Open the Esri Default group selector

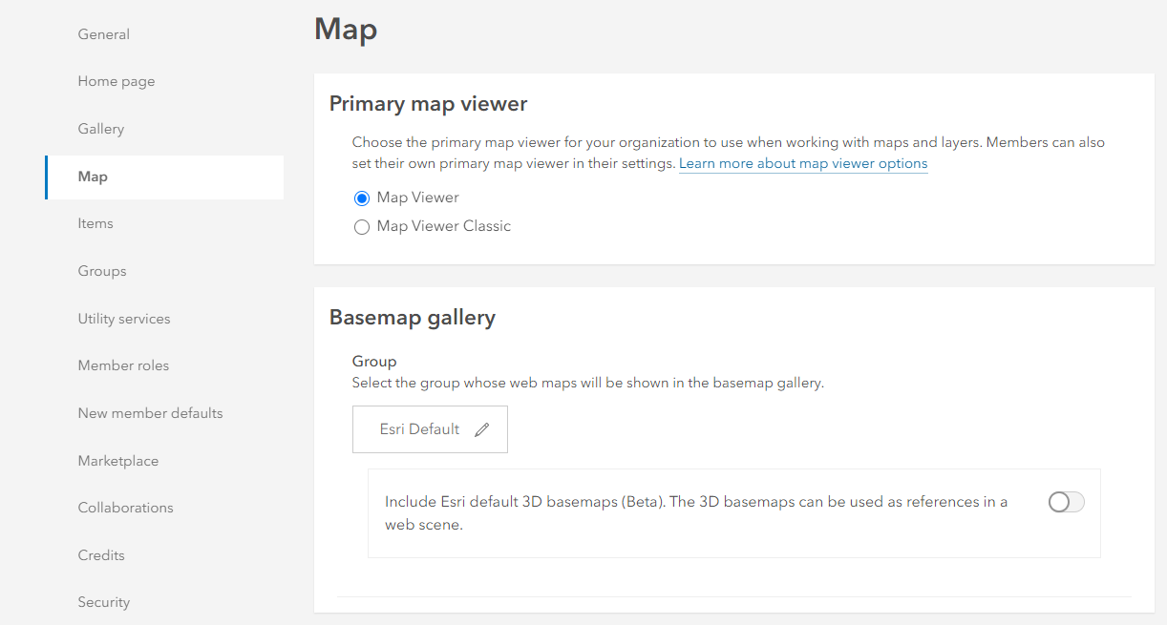(420, 429)
